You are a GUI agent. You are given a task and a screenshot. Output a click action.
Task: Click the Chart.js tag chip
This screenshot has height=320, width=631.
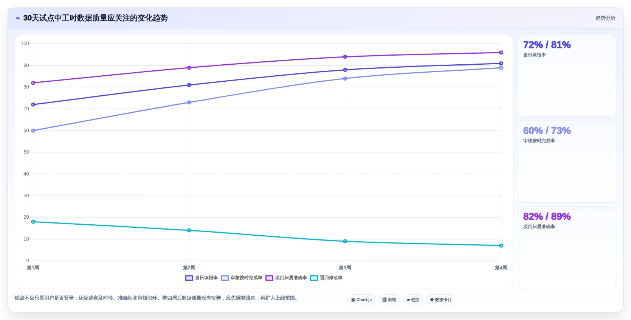pos(361,300)
